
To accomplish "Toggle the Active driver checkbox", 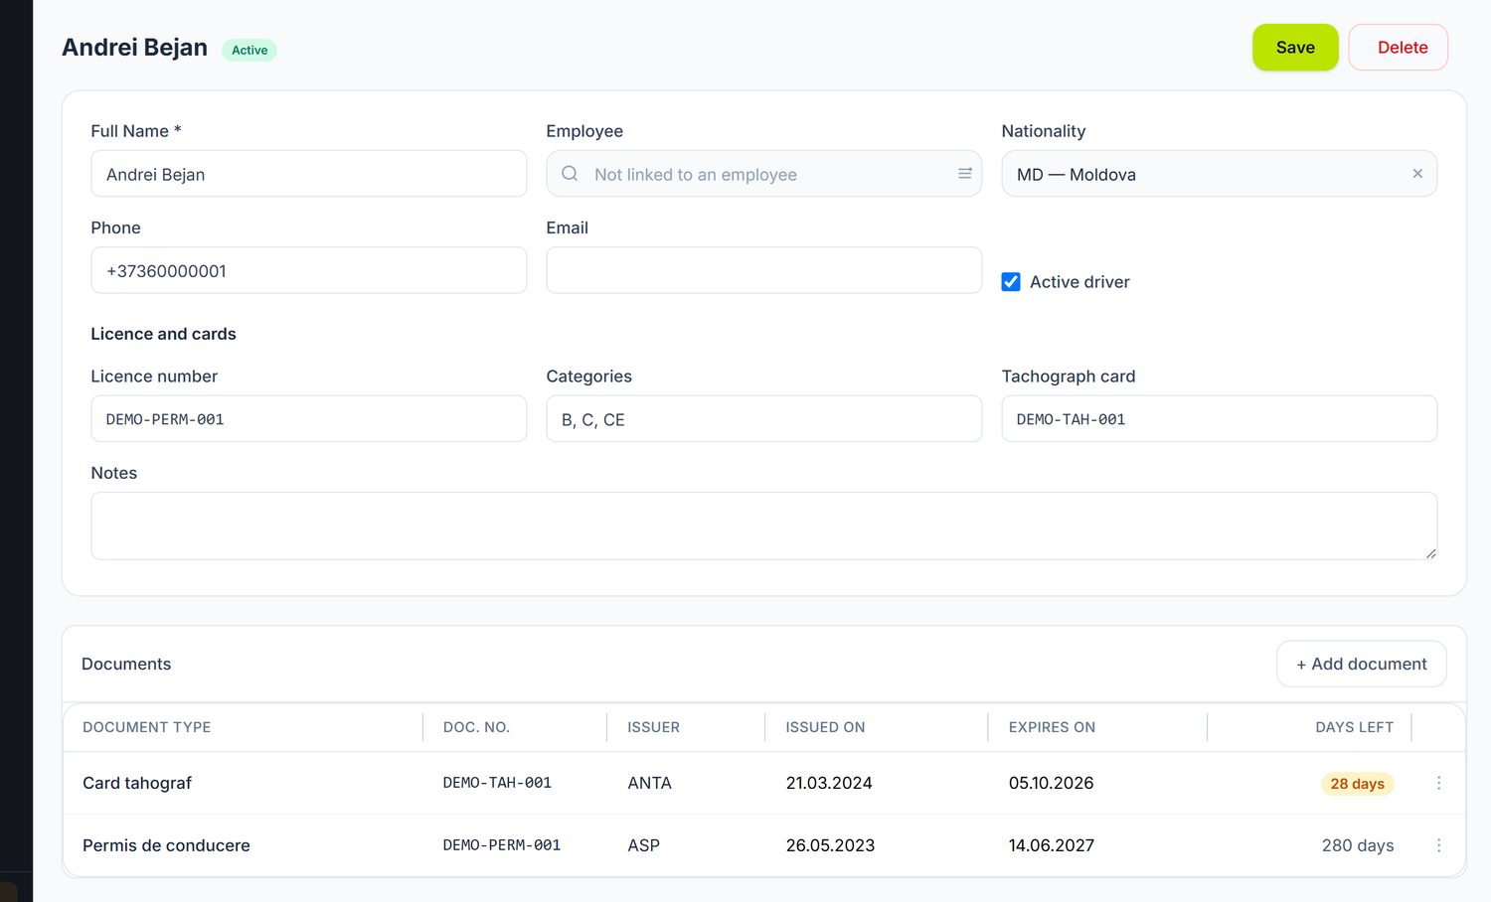I will [x=1011, y=282].
